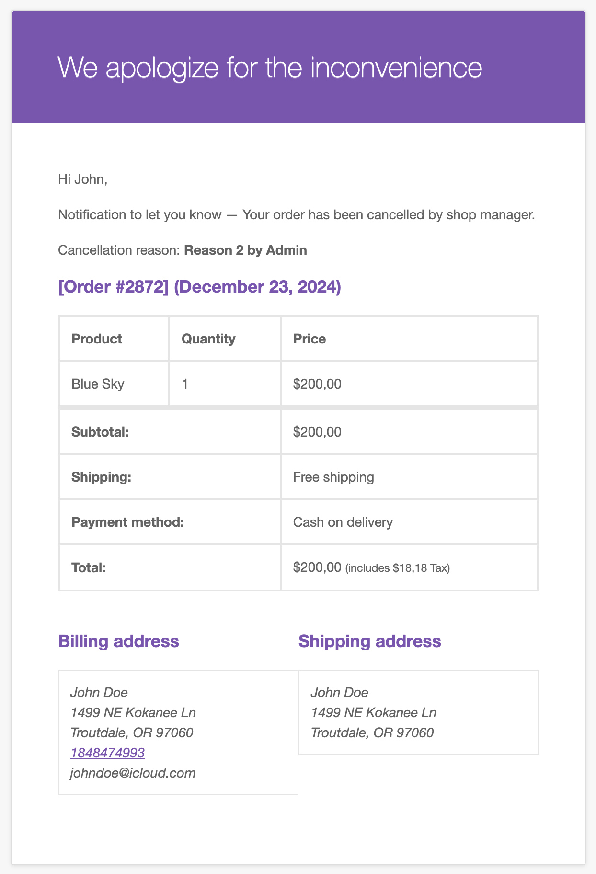Click the Billing address heading
This screenshot has width=596, height=874.
(x=118, y=641)
